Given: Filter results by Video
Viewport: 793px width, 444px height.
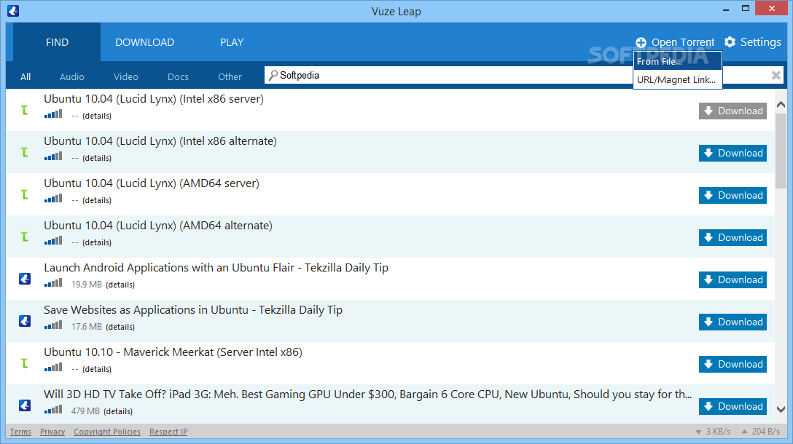Looking at the screenshot, I should 126,76.
